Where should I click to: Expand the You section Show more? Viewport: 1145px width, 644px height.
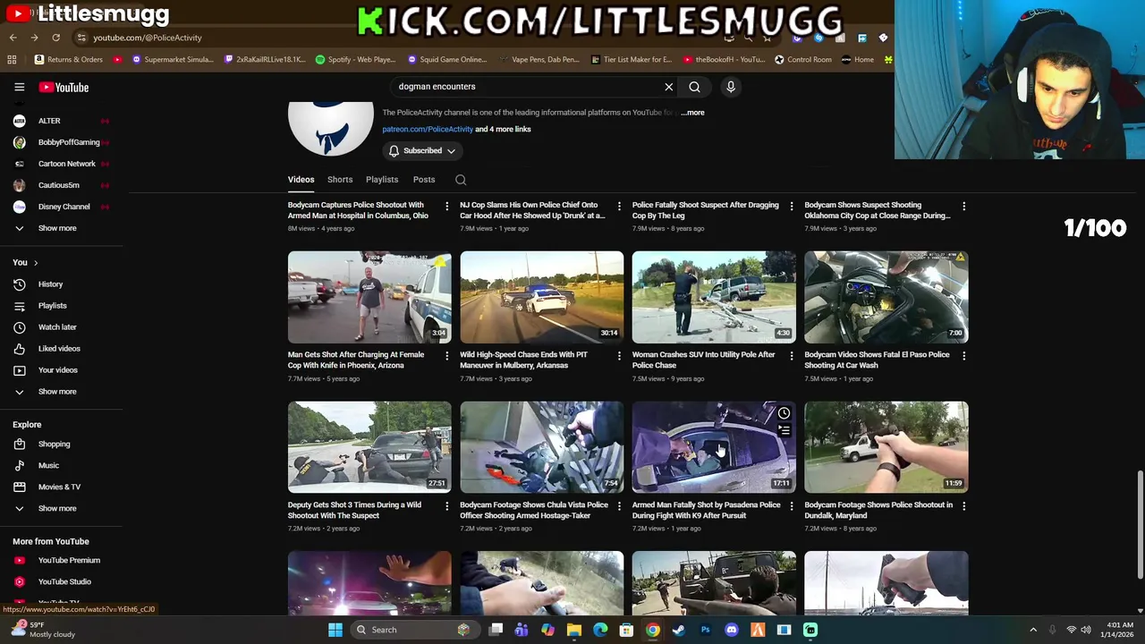pyautogui.click(x=57, y=391)
